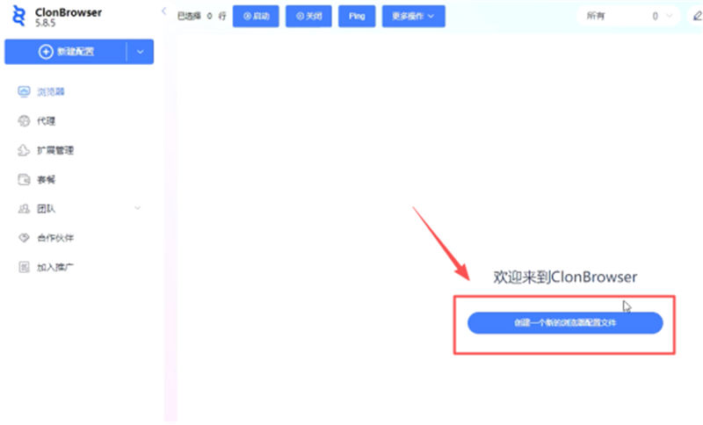The width and height of the screenshot is (703, 425).
Task: Click the create new browser profile button
Action: [x=565, y=323]
